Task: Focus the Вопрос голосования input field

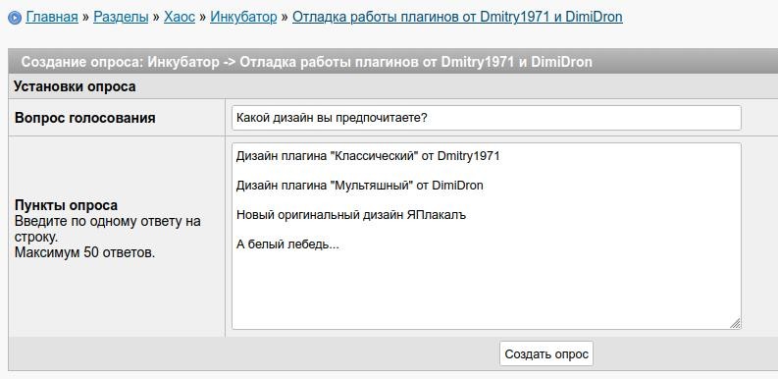Action: (487, 118)
